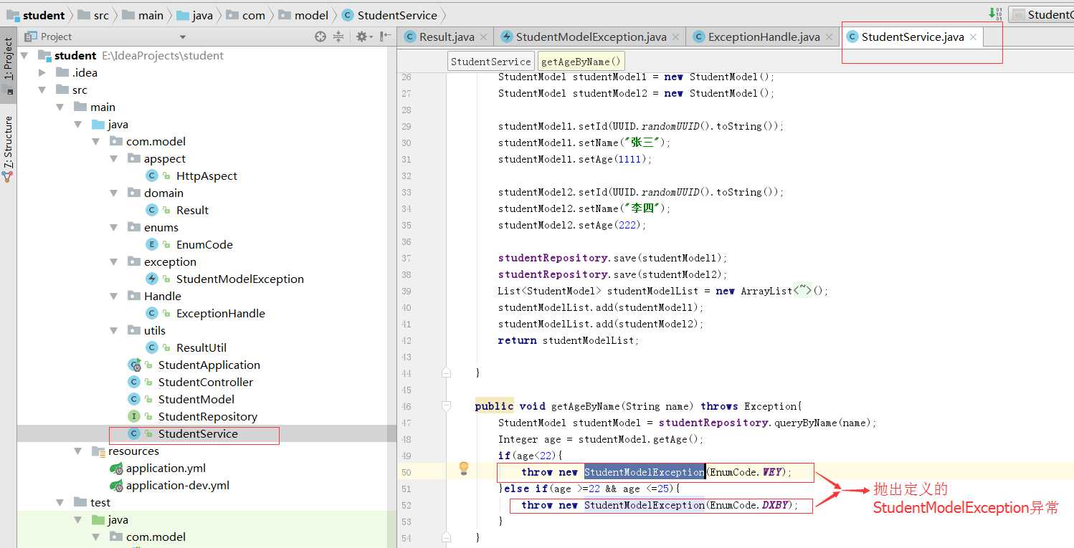Switch to the Result.java tab

[x=446, y=37]
